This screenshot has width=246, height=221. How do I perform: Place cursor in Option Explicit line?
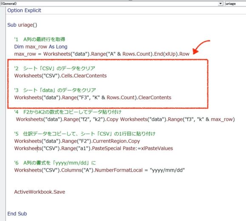point(24,10)
